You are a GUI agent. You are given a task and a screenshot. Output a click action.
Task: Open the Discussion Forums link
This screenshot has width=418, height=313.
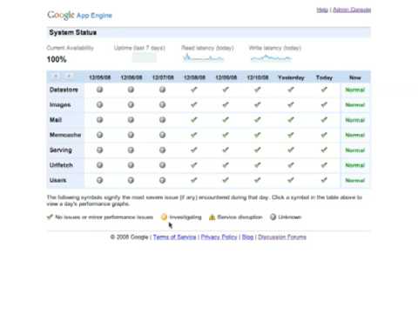282,237
